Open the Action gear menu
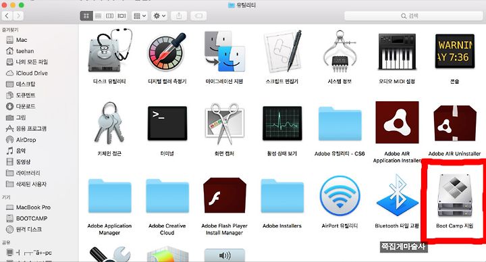The width and height of the screenshot is (486, 262). click(159, 16)
